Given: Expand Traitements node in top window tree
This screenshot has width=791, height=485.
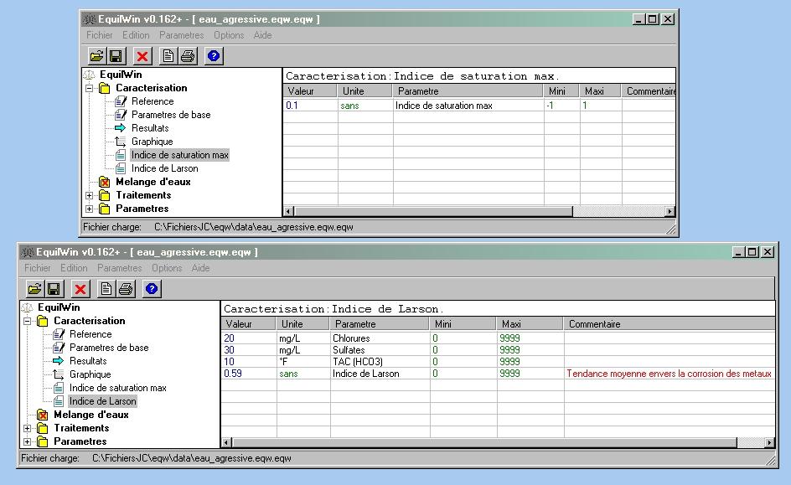Looking at the screenshot, I should (x=90, y=196).
